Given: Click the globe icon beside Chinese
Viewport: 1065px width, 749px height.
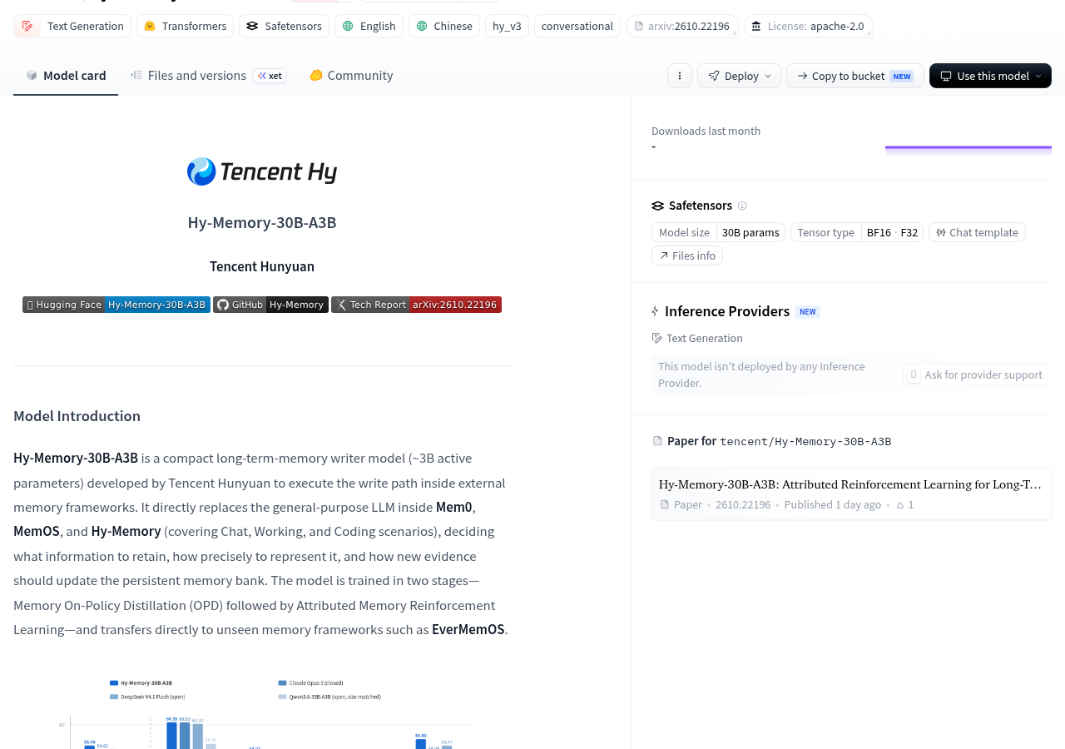Looking at the screenshot, I should [x=422, y=26].
